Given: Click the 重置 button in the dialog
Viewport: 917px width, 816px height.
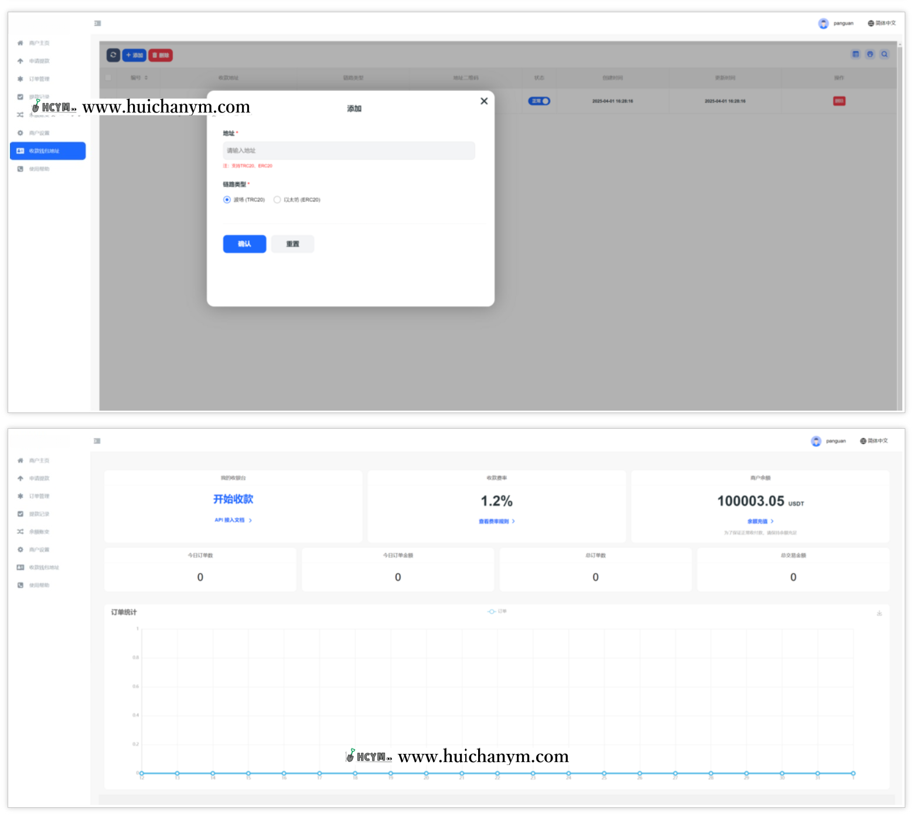Looking at the screenshot, I should 292,244.
